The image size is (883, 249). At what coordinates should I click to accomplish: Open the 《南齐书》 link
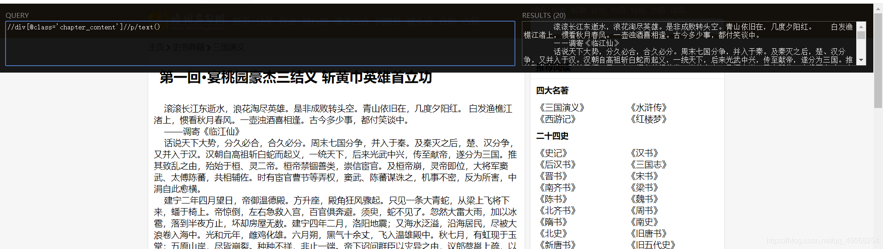(558, 187)
